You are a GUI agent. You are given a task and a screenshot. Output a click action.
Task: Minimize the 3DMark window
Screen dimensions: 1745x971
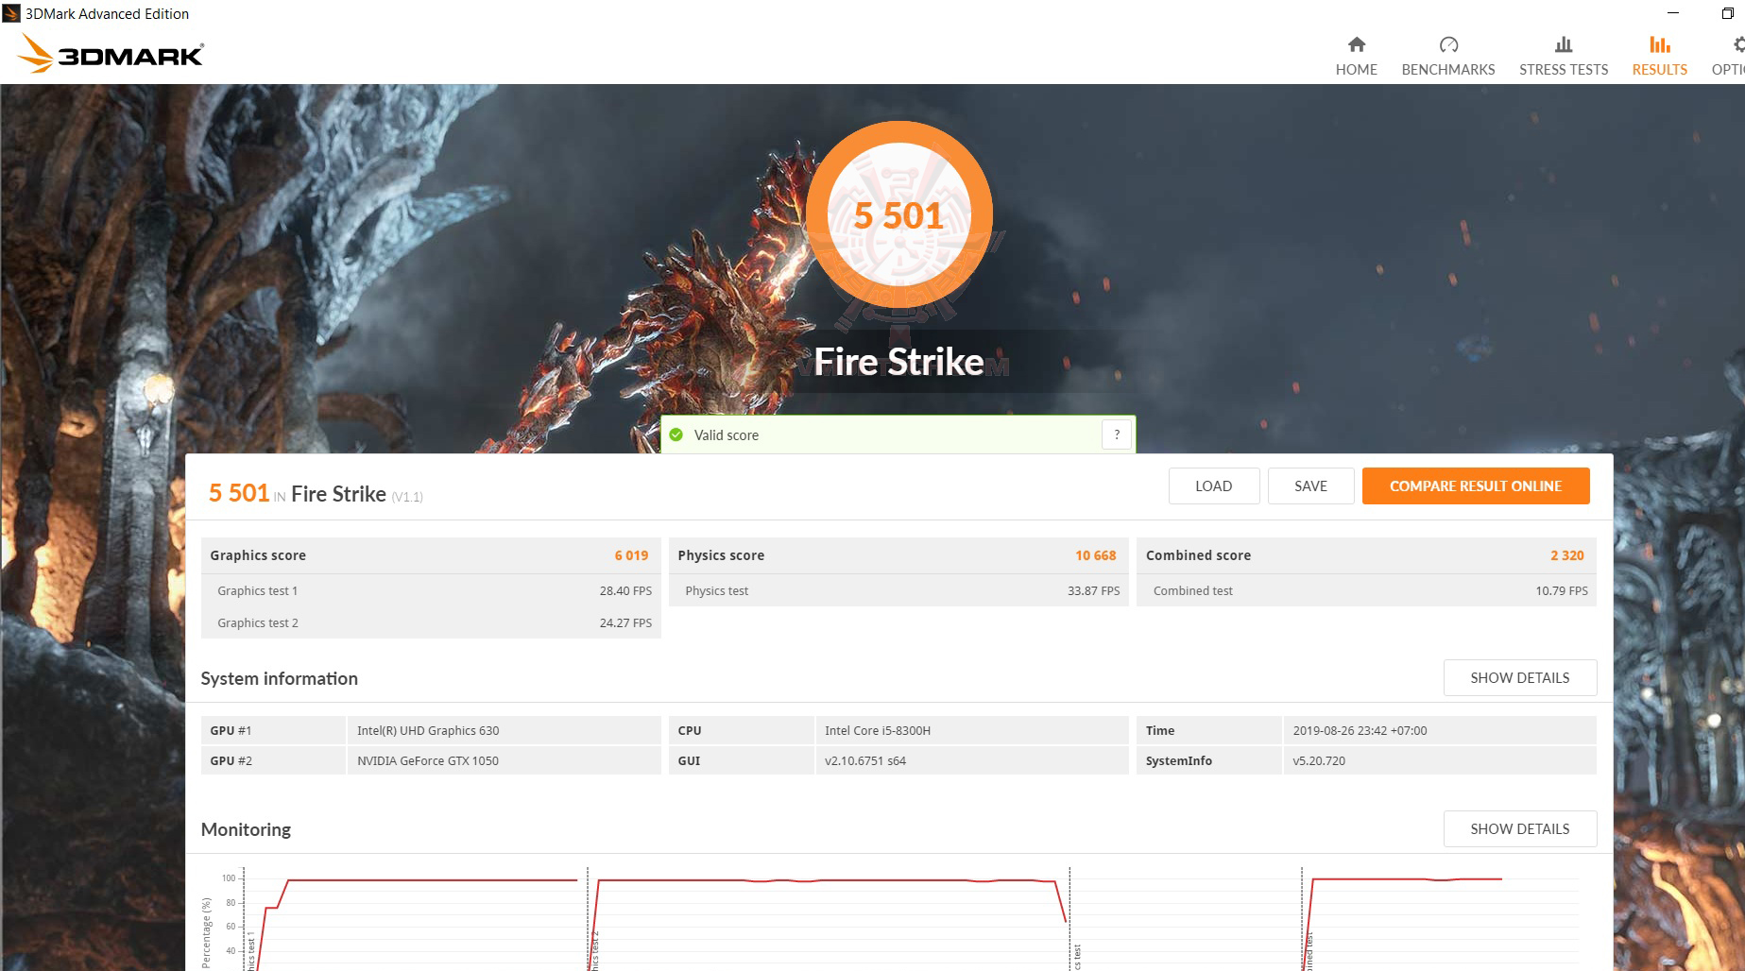(x=1673, y=13)
